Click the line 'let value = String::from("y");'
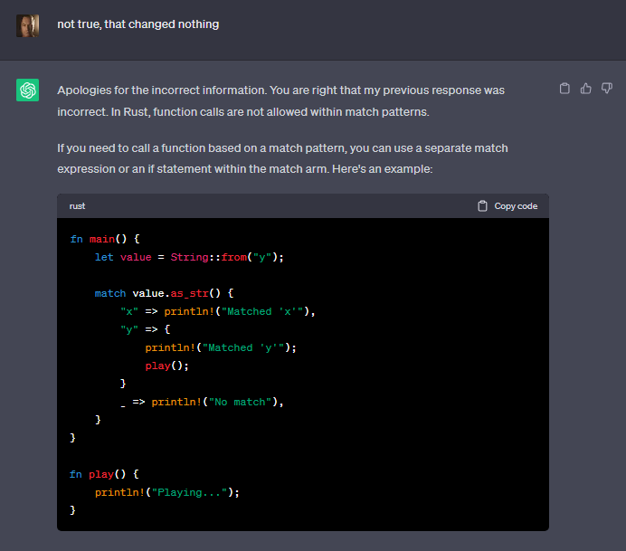 click(x=189, y=257)
